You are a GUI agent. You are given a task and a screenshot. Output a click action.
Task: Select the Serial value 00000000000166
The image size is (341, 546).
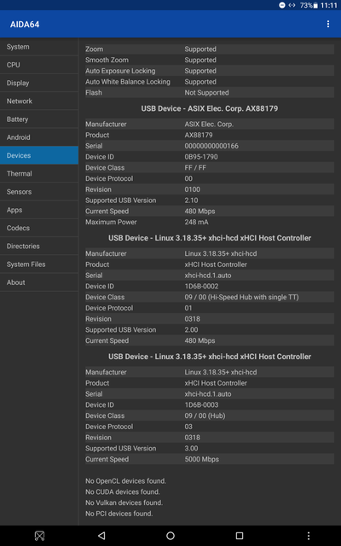pyautogui.click(x=211, y=146)
